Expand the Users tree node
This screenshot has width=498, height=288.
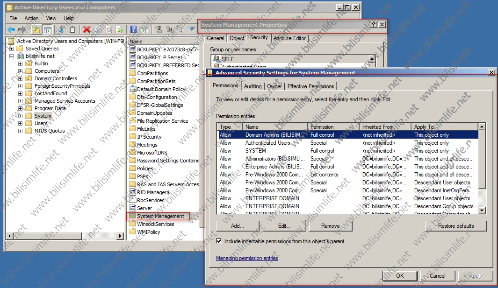(x=20, y=123)
